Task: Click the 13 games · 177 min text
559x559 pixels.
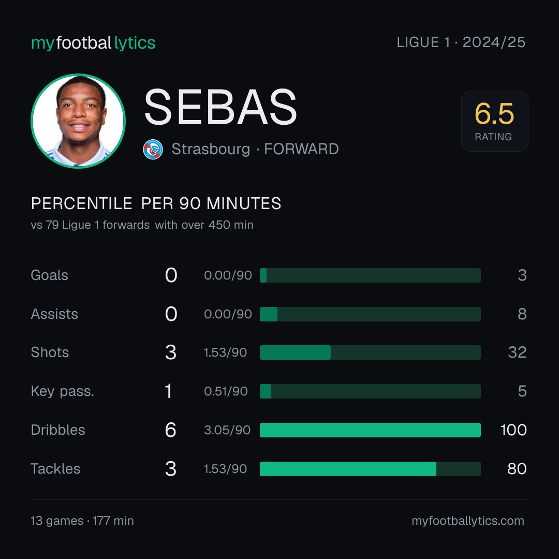Action: [82, 521]
